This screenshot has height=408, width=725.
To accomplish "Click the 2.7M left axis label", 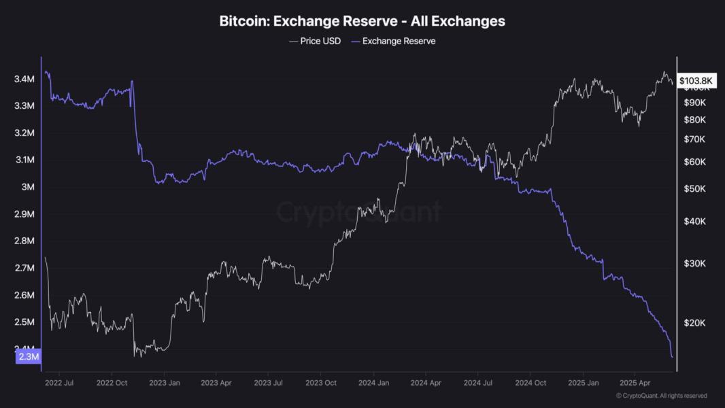I will 24,268.
